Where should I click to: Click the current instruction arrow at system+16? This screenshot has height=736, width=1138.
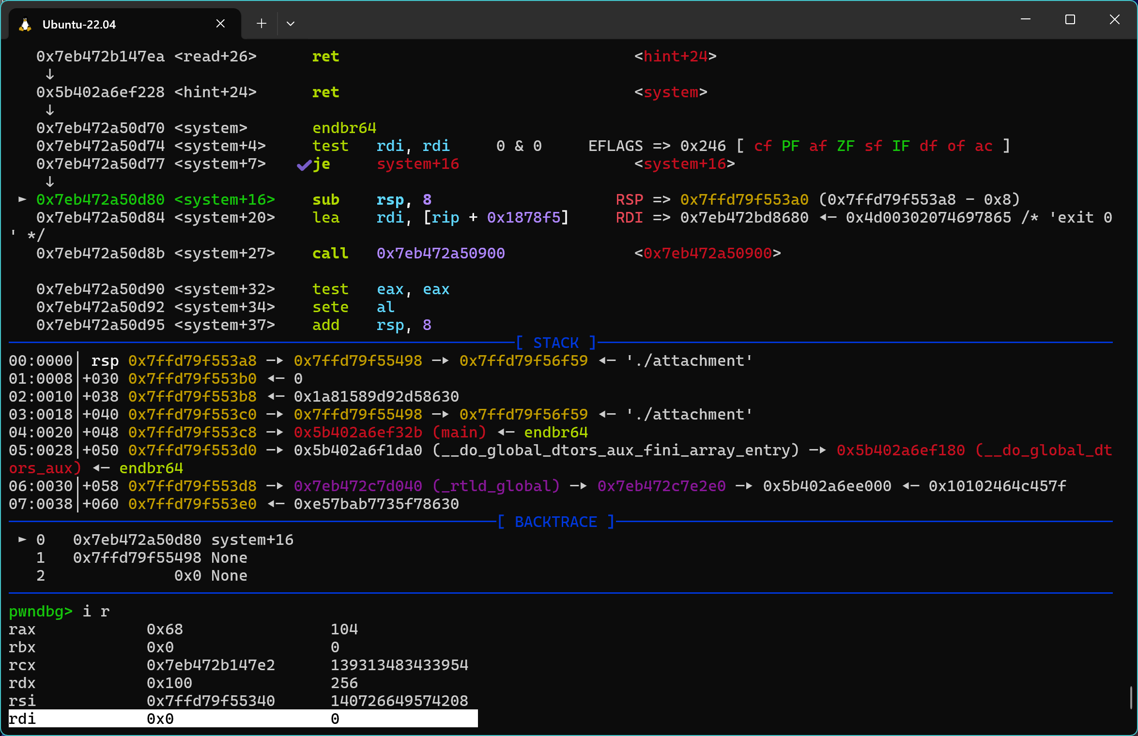22,199
